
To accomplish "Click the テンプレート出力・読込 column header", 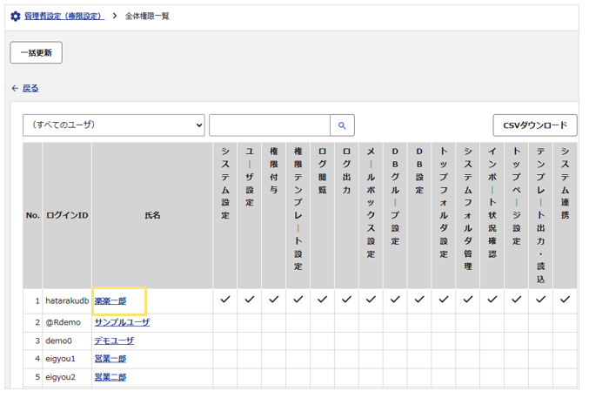I will 541,216.
